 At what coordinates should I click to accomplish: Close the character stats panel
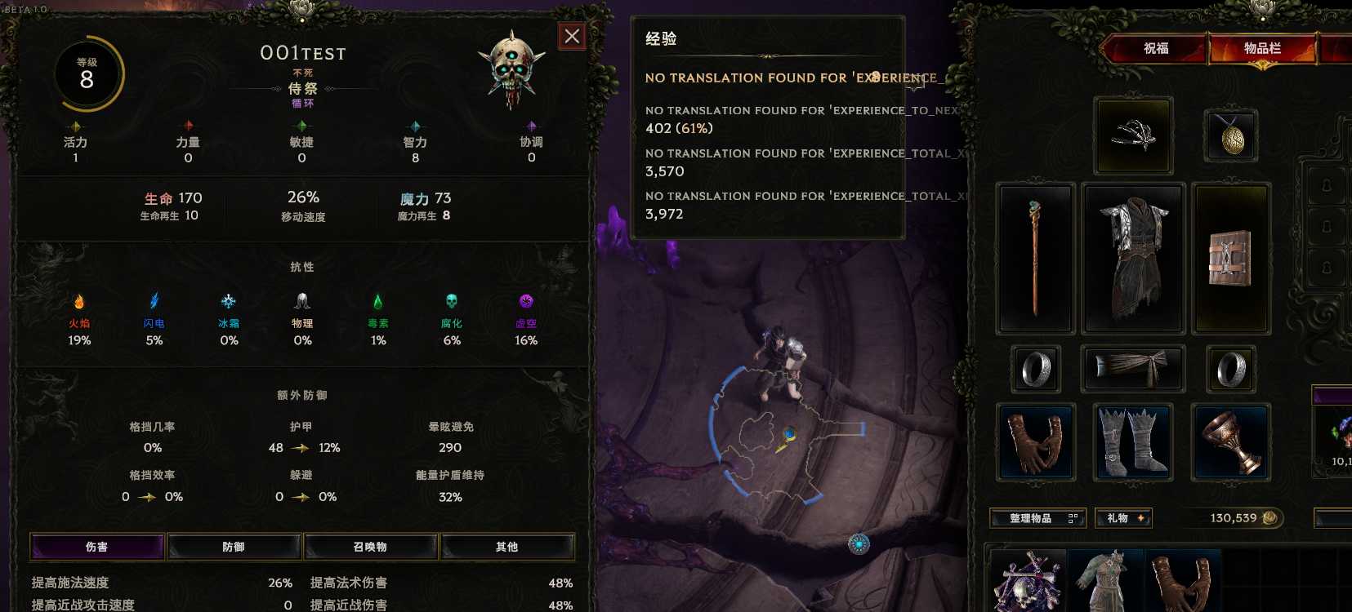572,36
